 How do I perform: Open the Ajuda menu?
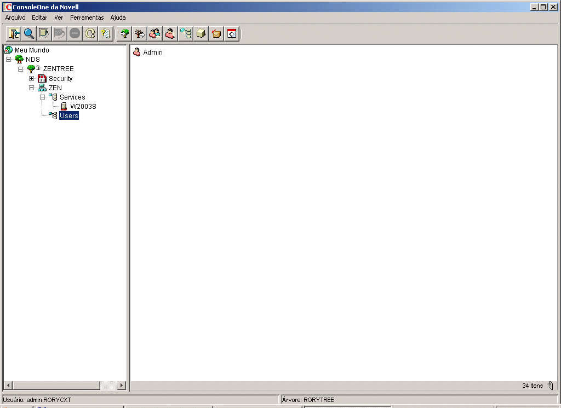click(118, 18)
